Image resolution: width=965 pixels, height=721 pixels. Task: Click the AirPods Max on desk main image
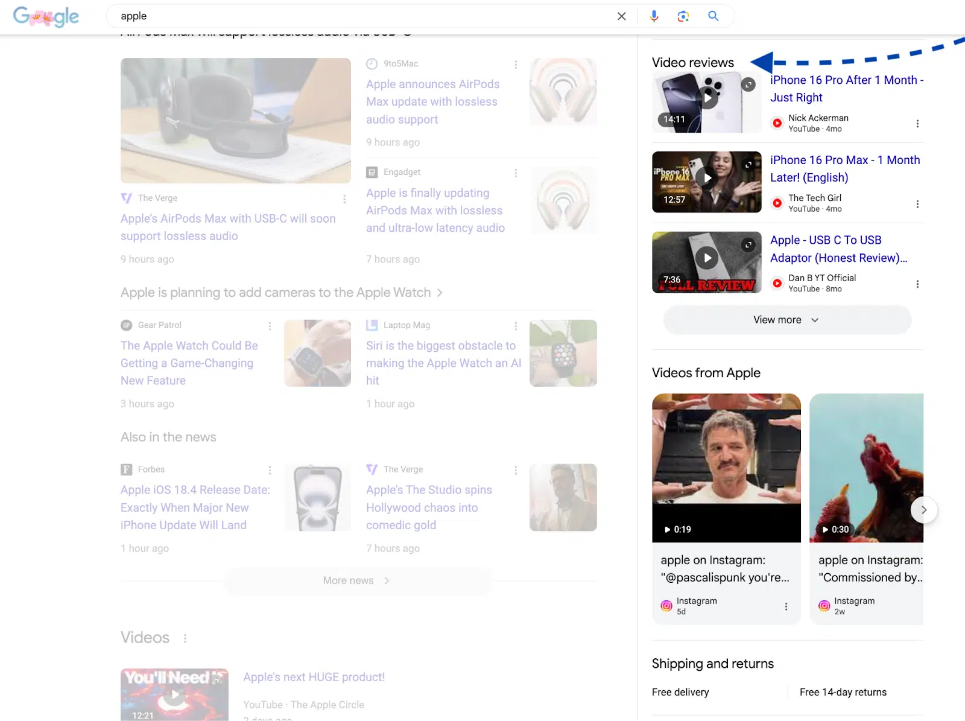(236, 121)
